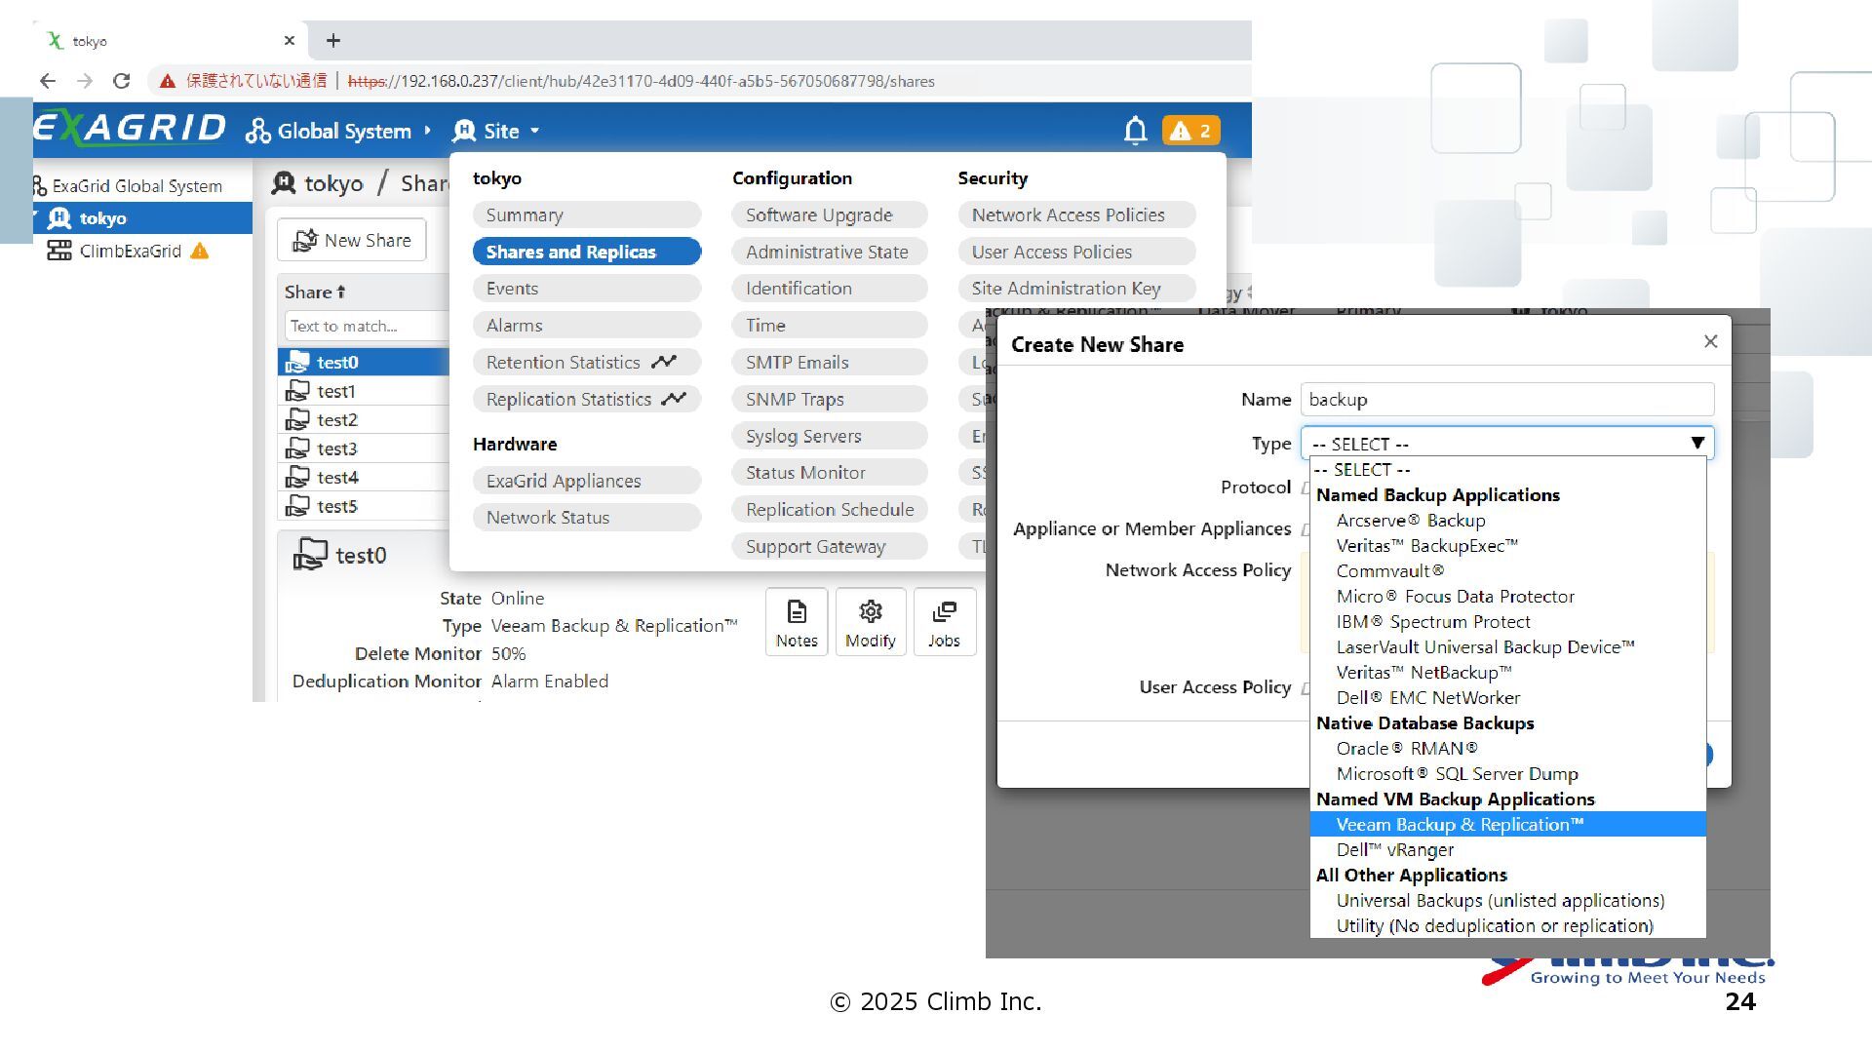The height and width of the screenshot is (1053, 1872).
Task: Click the Jobs icon button
Action: pyautogui.click(x=943, y=622)
